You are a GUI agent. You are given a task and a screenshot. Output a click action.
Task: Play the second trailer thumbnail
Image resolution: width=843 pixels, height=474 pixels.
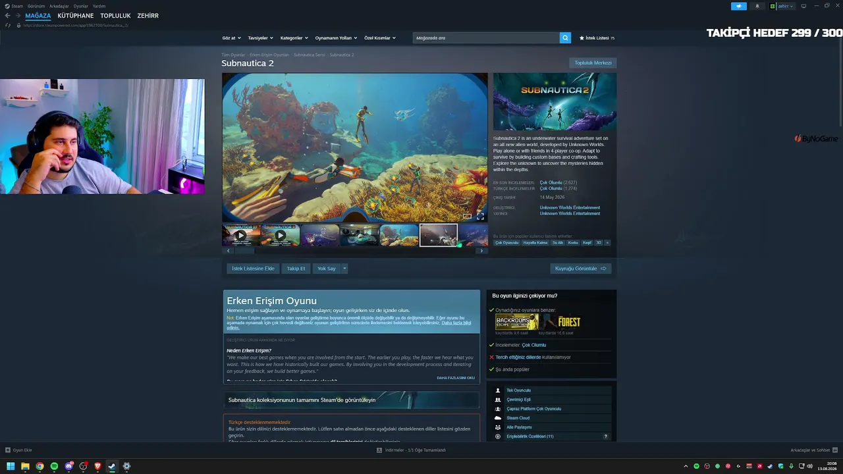click(281, 235)
